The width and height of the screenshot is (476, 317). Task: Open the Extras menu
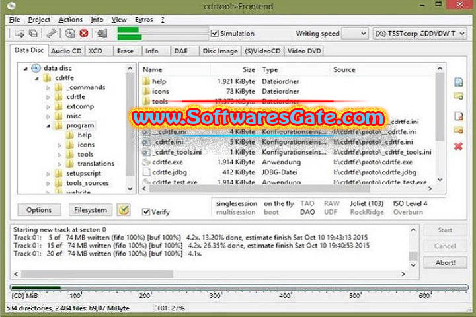tap(144, 20)
